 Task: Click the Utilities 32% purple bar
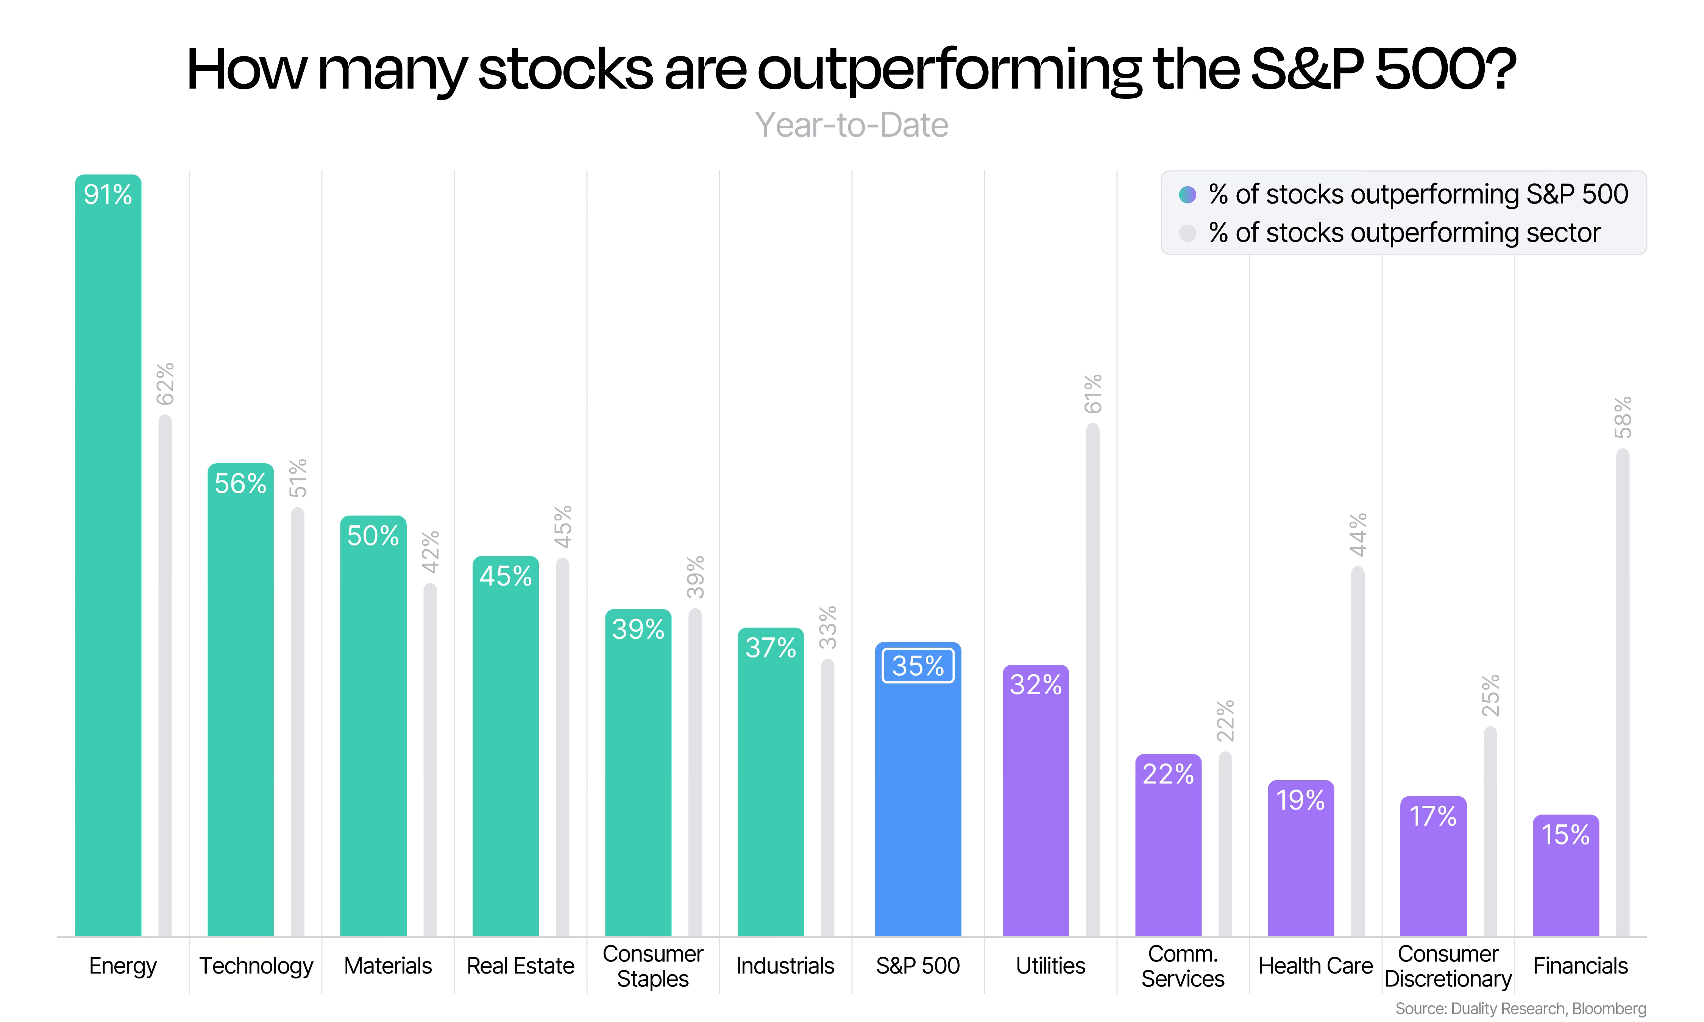[x=1035, y=800]
